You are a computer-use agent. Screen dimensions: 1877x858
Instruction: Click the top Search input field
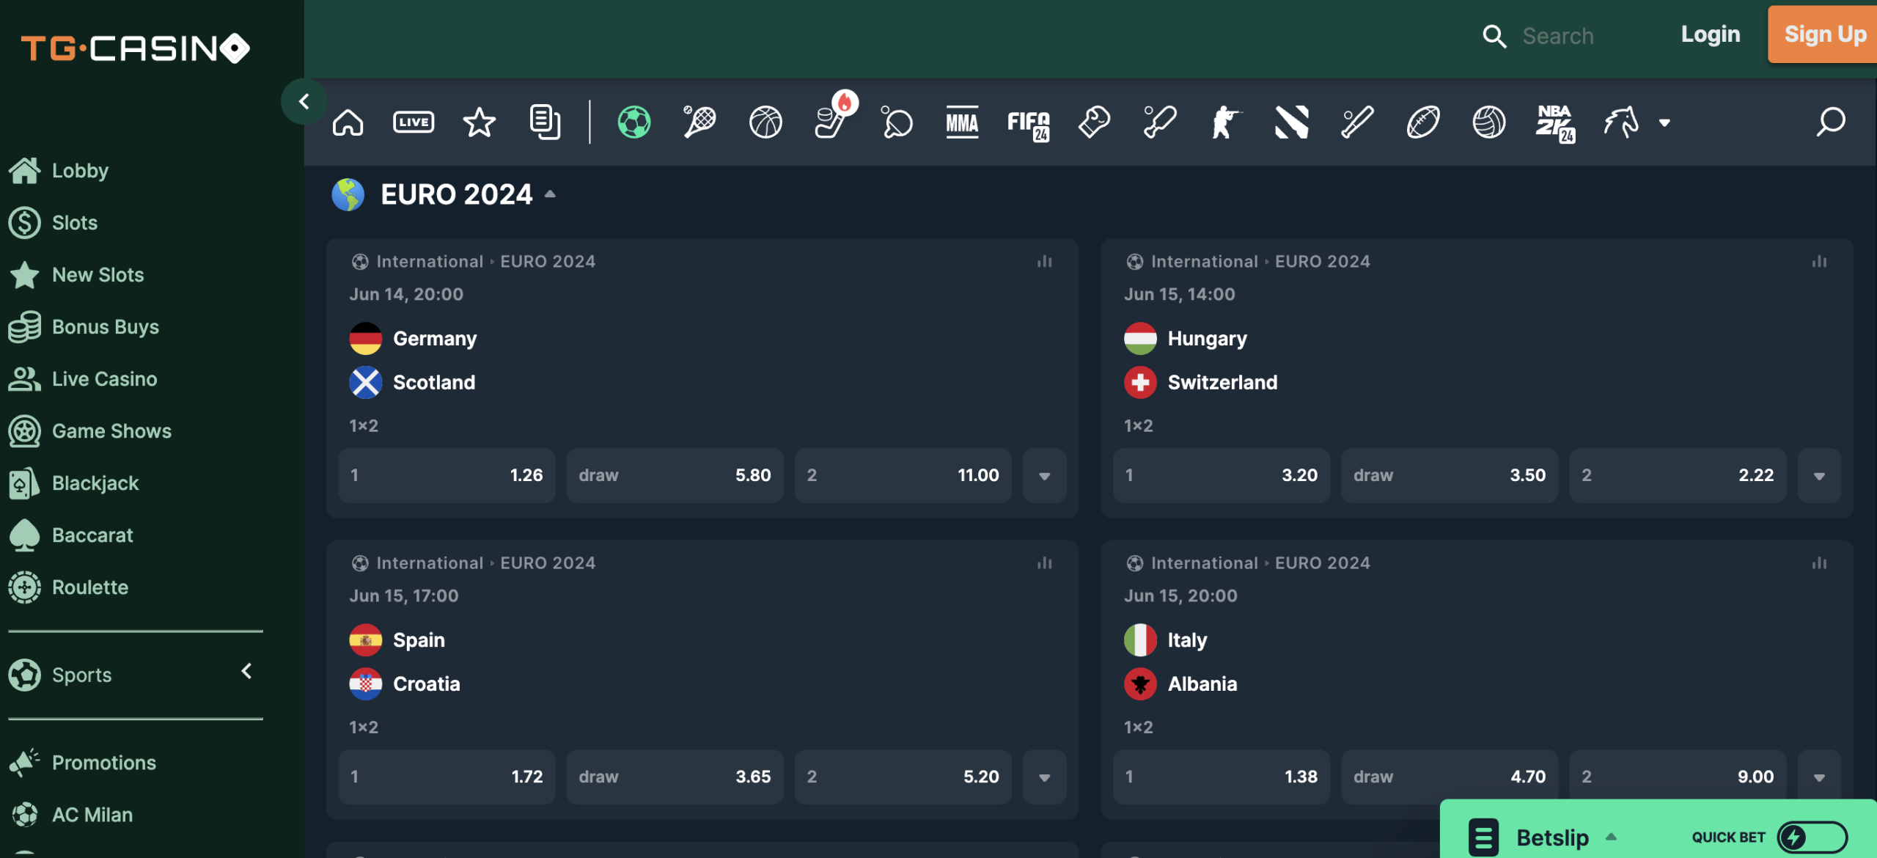1558,36
